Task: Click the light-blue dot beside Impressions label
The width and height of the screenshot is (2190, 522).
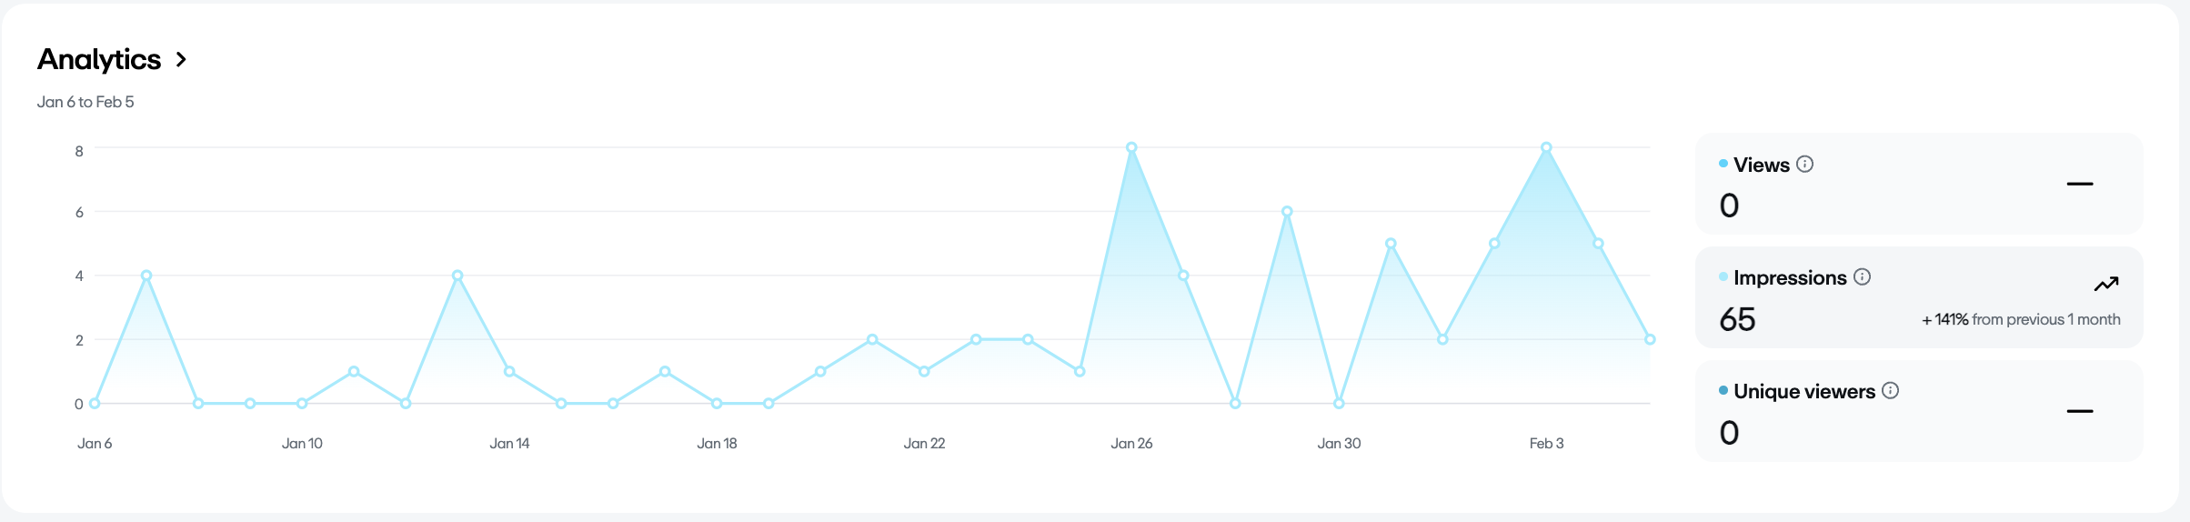Action: coord(1723,276)
